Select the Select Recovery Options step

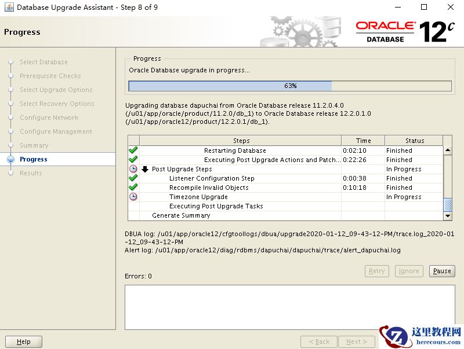click(x=57, y=104)
